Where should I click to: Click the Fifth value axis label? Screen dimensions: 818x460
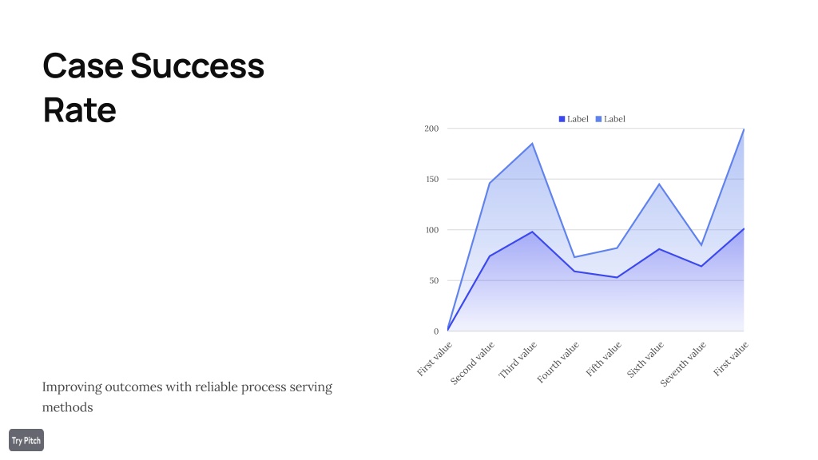coord(604,359)
